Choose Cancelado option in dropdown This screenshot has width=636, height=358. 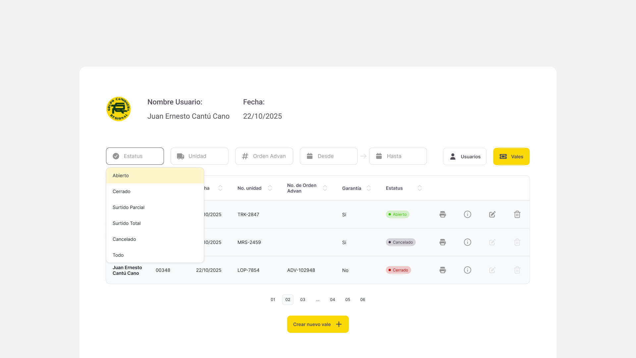pyautogui.click(x=124, y=239)
